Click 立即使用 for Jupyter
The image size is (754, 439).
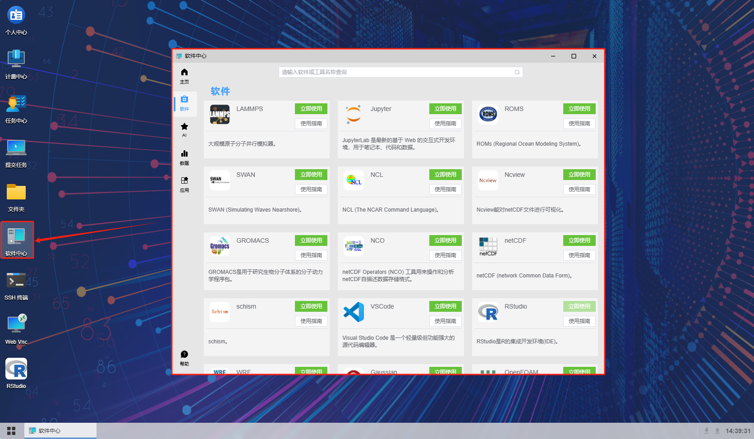coord(446,109)
